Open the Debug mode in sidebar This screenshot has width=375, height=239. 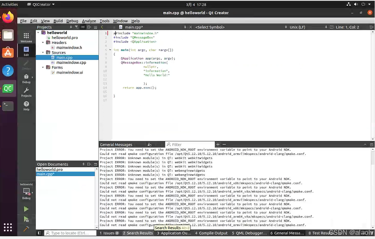coord(26,78)
